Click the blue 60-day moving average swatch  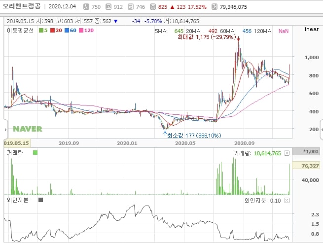point(67,31)
